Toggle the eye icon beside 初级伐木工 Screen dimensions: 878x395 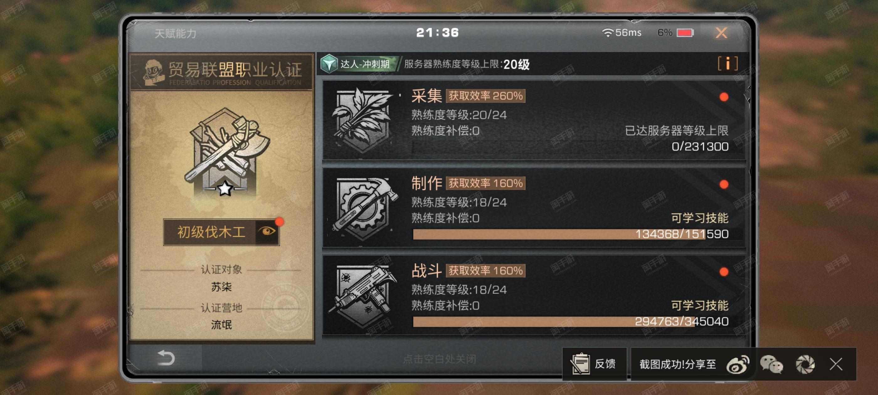point(267,232)
